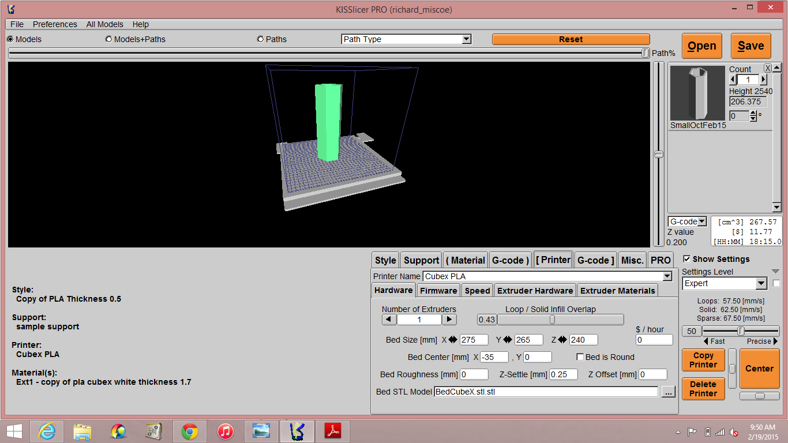
Task: Open Adobe Reader from taskbar
Action: pyautogui.click(x=333, y=431)
